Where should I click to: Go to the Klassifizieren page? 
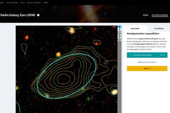[x=160, y=15]
